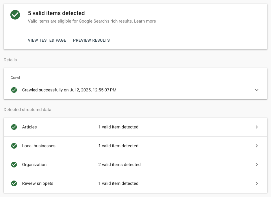This screenshot has height=197, width=271.
Task: Select the Review snippets label
Action: 38,183
